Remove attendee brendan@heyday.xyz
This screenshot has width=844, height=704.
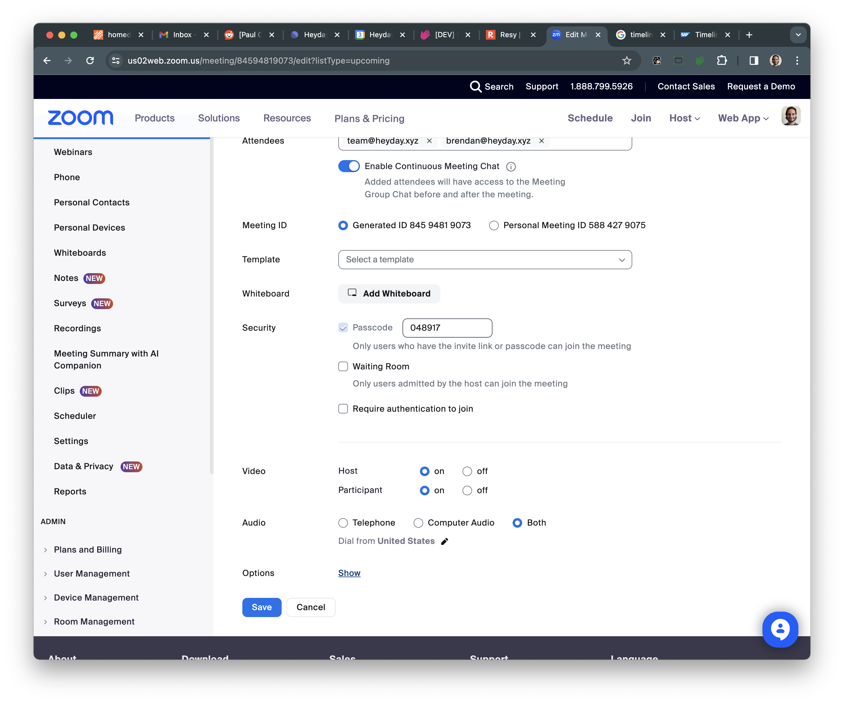(x=541, y=141)
